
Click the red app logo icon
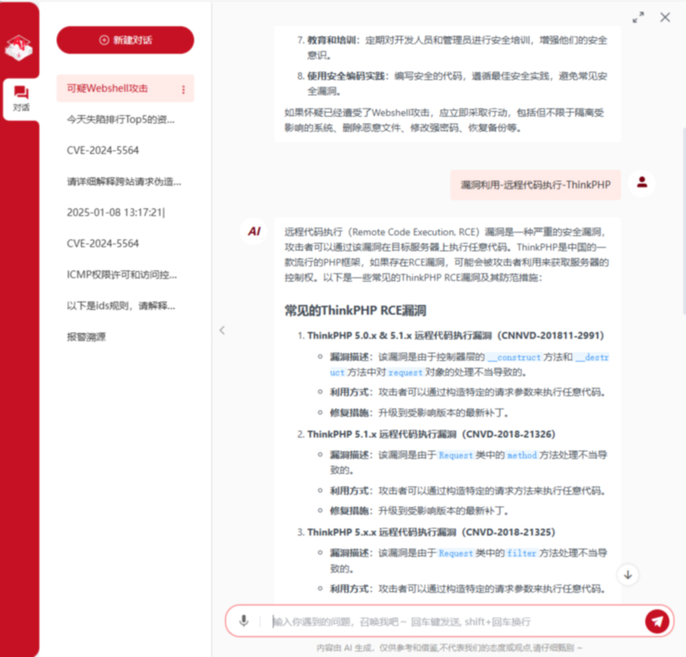click(x=19, y=47)
